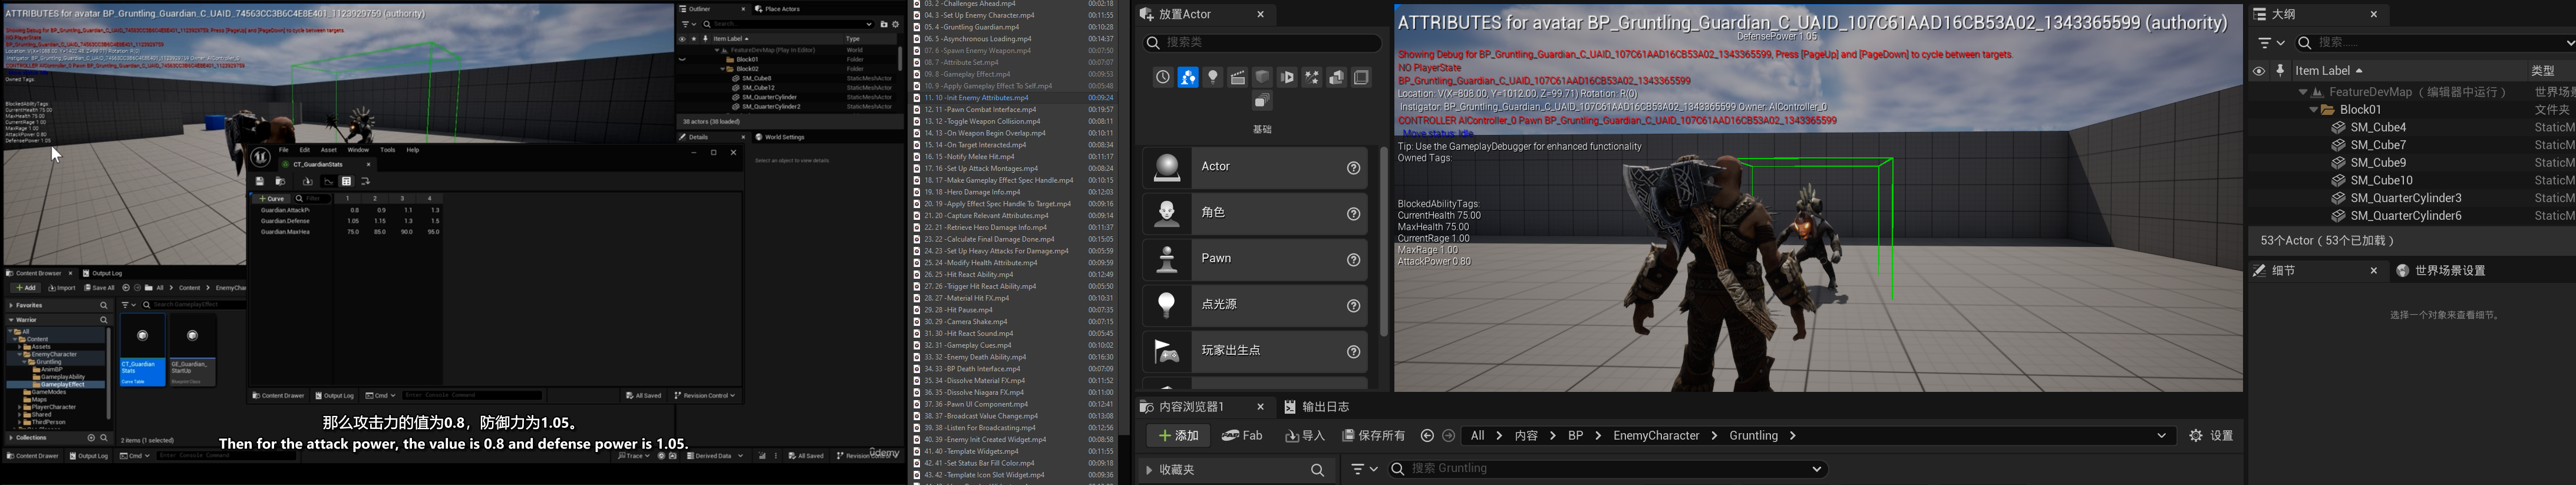Click the save icon in the CT_GuardianStats toolbar
2576x485 pixels.
[x=259, y=181]
